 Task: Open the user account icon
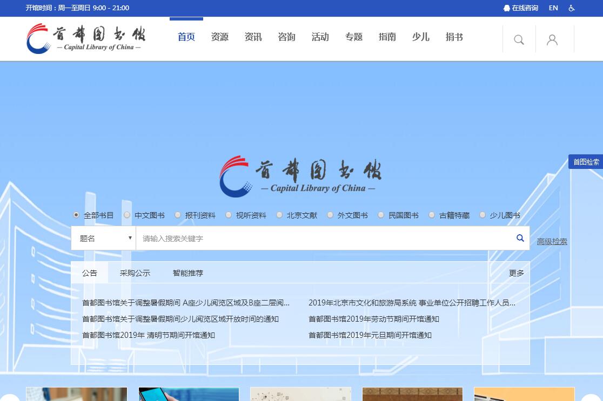click(x=552, y=39)
